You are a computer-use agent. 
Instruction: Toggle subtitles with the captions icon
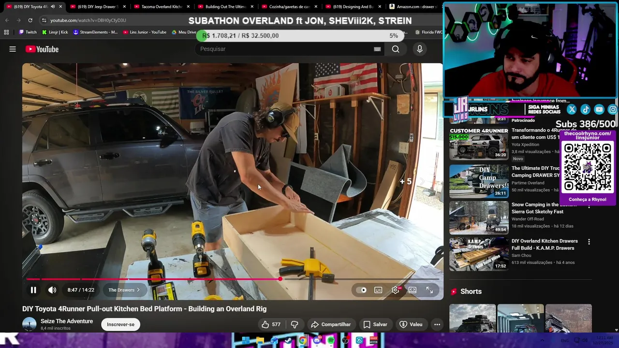[378, 290]
